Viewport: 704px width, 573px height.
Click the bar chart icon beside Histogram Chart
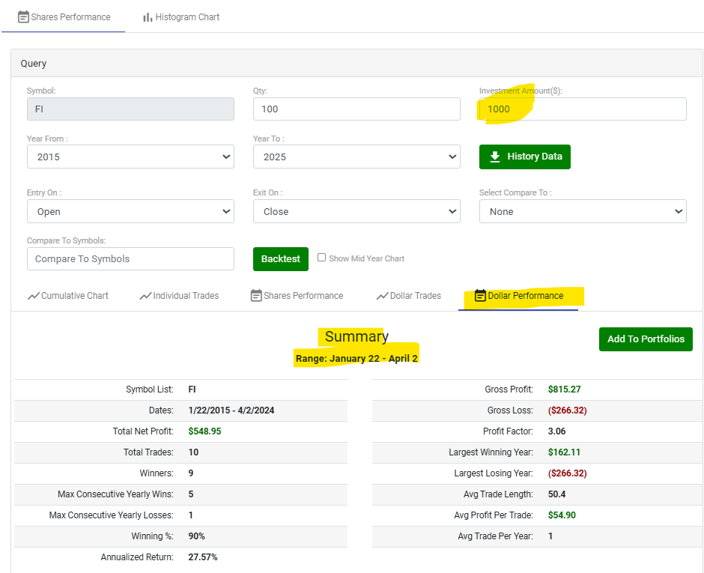click(x=148, y=17)
